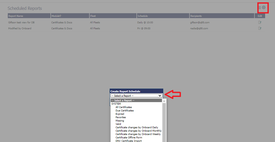Screen dimensions: 275x142
Task: Open the list menu icon beside plus
Action: click(x=260, y=8)
